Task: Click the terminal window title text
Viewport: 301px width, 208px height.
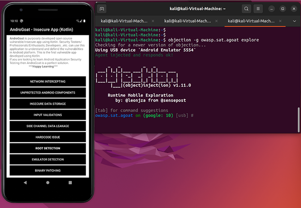Action: [x=197, y=9]
